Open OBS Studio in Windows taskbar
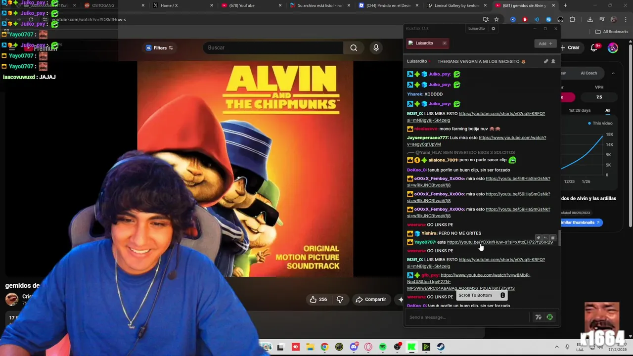 [x=397, y=347]
